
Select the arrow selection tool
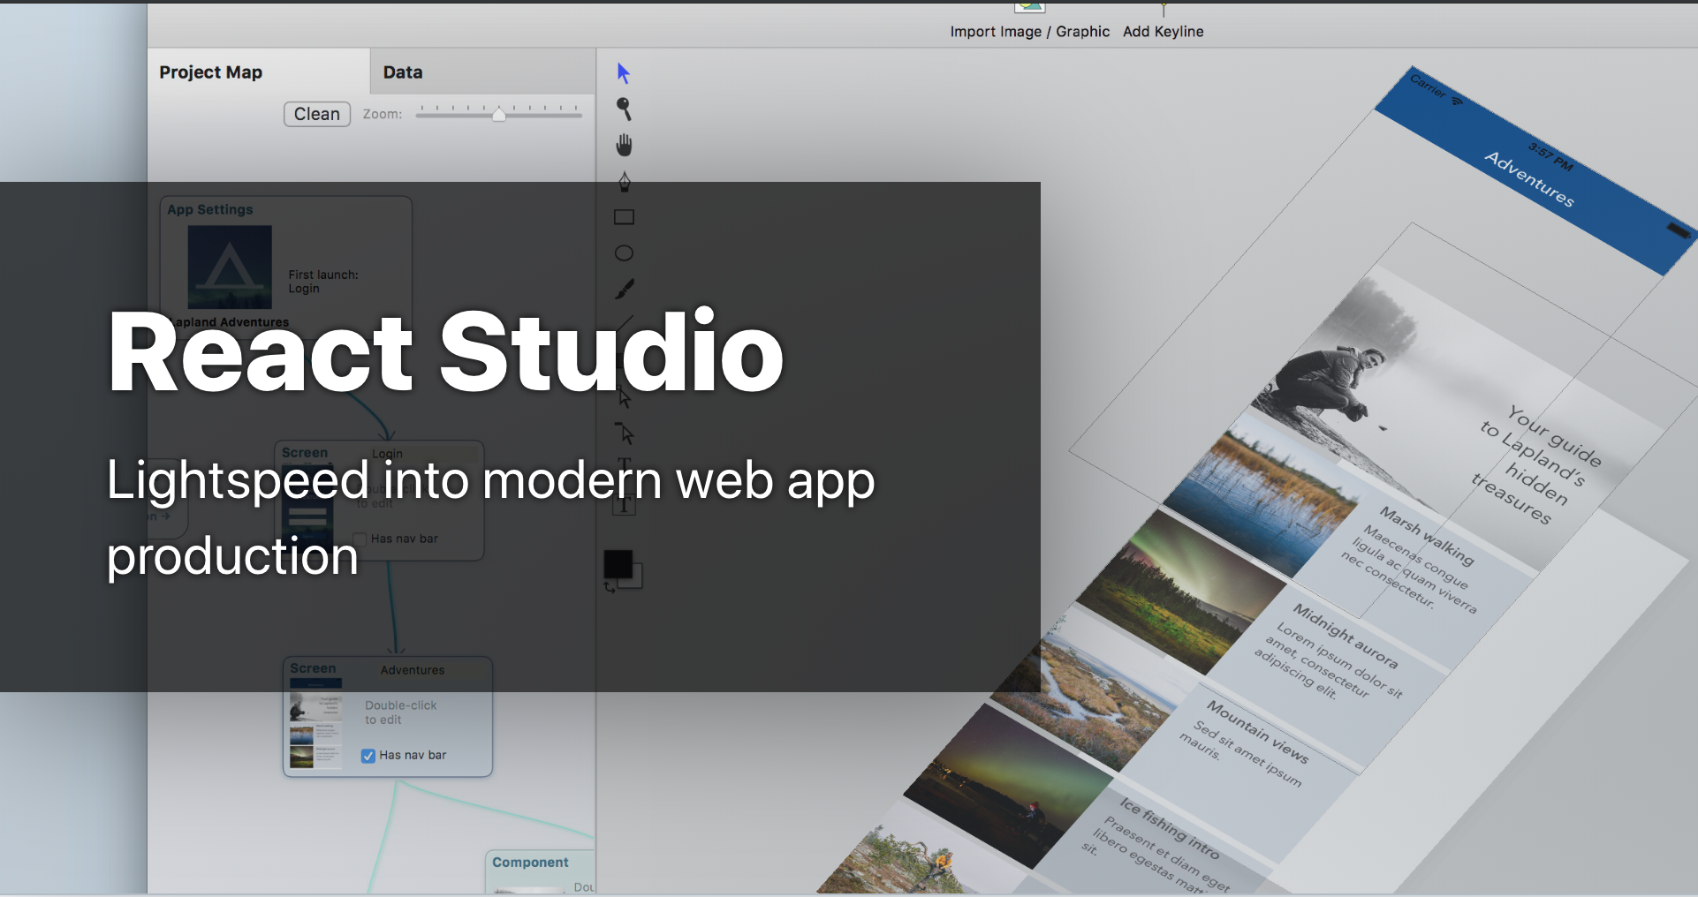pos(623,73)
